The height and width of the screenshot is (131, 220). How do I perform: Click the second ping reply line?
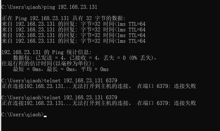(73, 30)
